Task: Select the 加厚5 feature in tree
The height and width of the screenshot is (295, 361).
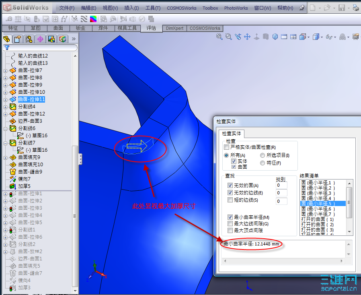Action: coord(24,186)
